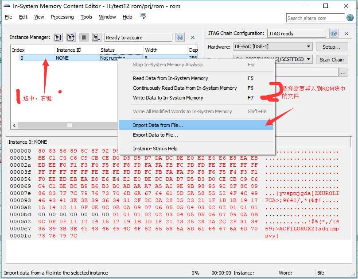Click the Status column header

click(121, 50)
